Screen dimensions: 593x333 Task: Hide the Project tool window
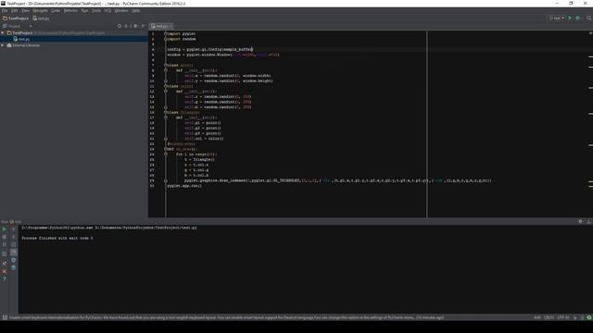pyautogui.click(x=144, y=26)
